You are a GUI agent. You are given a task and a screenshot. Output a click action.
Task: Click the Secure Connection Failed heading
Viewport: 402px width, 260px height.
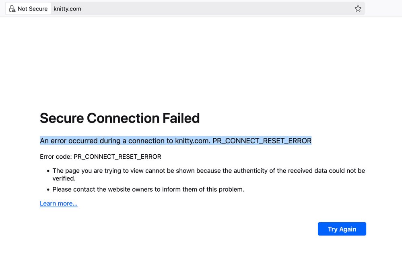[120, 118]
